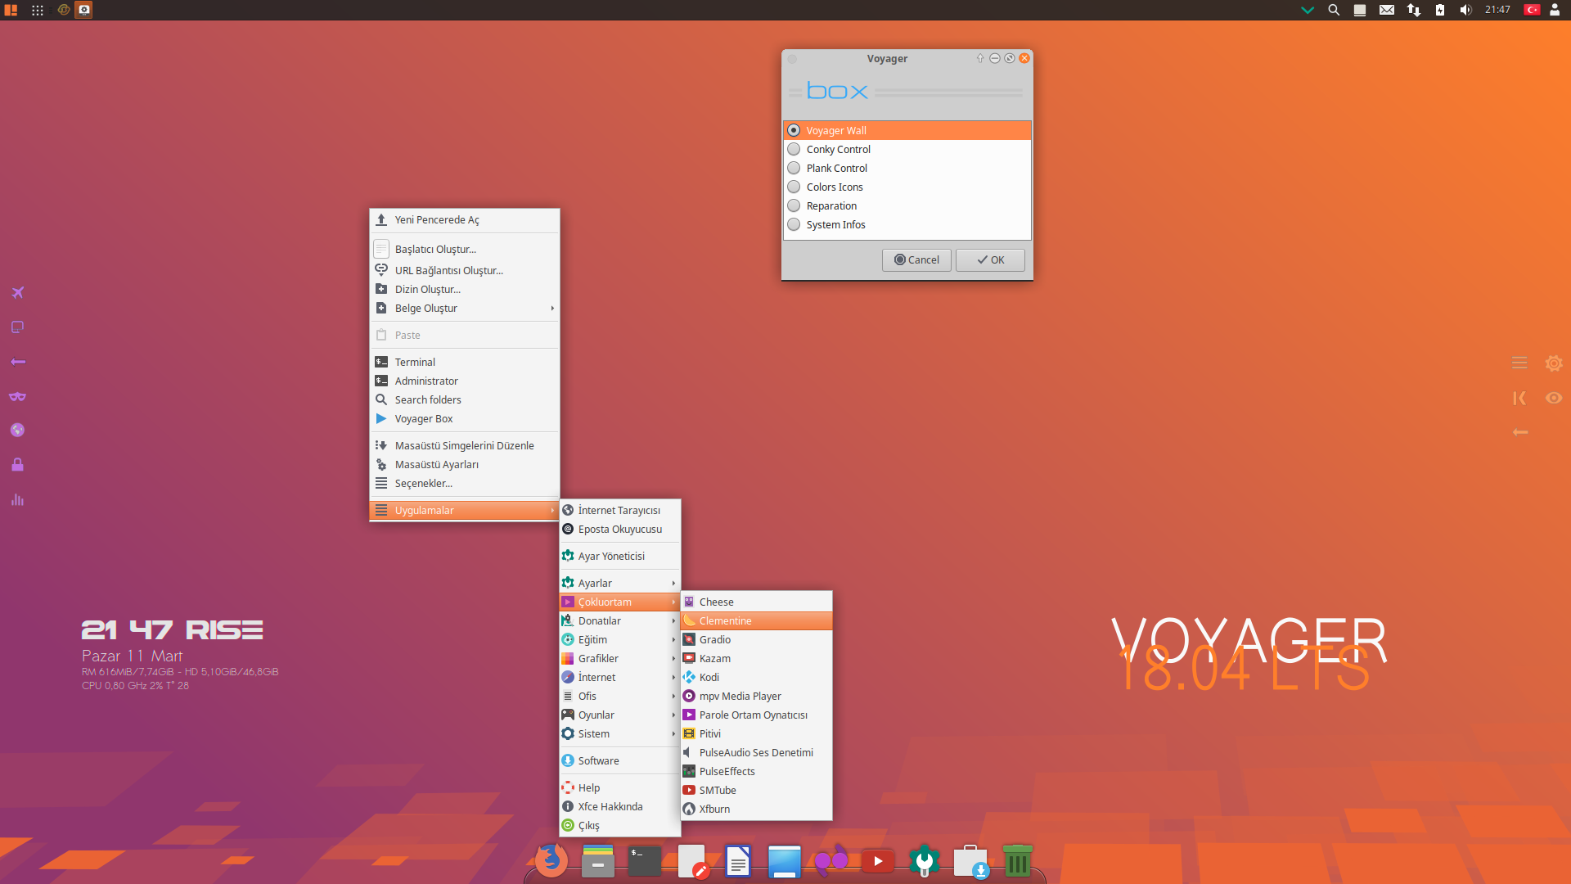The image size is (1571, 884).
Task: Open trash bin in the dock
Action: pos(1018,860)
